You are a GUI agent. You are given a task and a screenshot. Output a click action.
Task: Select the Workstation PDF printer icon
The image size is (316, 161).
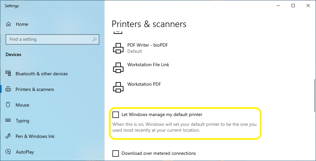click(x=118, y=87)
